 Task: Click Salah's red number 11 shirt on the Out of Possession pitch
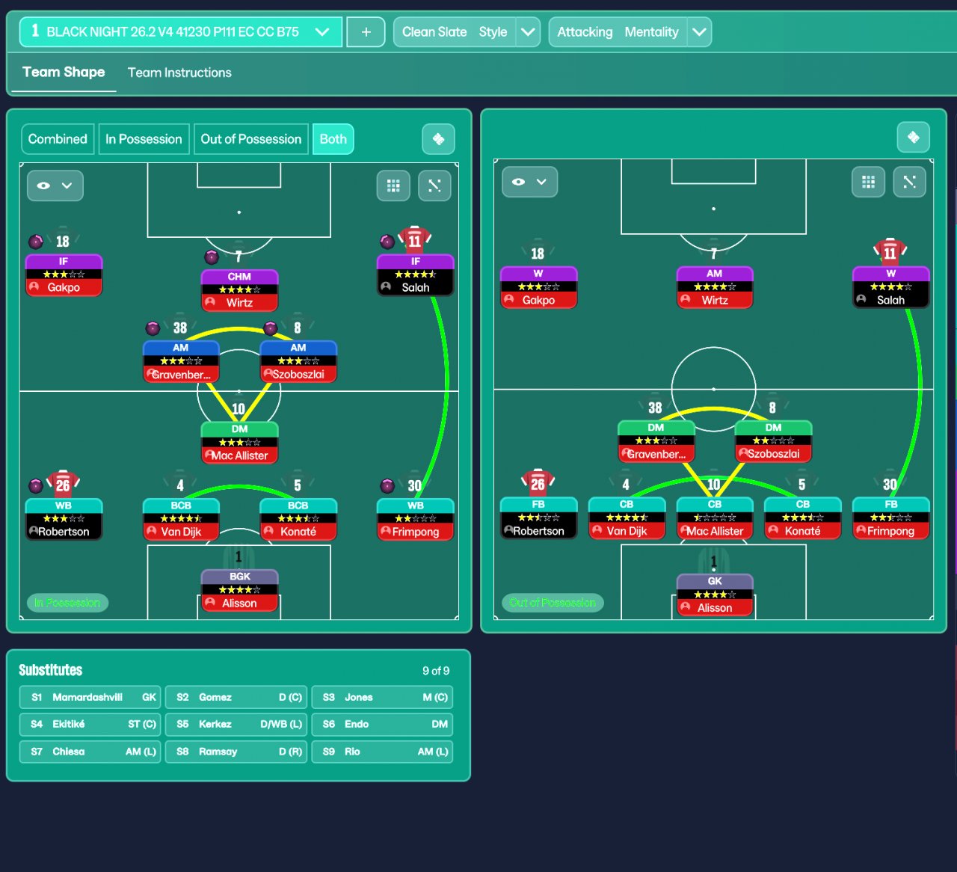890,251
